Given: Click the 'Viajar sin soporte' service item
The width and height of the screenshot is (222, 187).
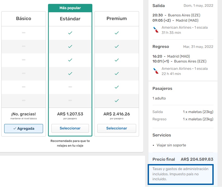Looking at the screenshot, I should point(171,145).
